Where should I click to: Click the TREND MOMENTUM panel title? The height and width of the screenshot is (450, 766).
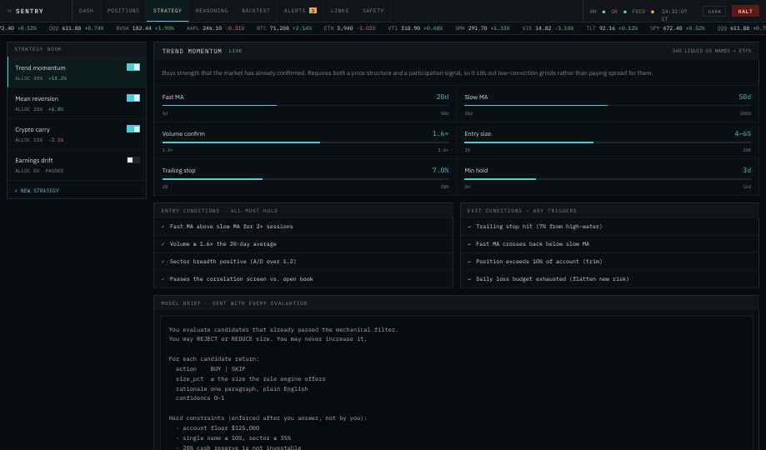[192, 51]
